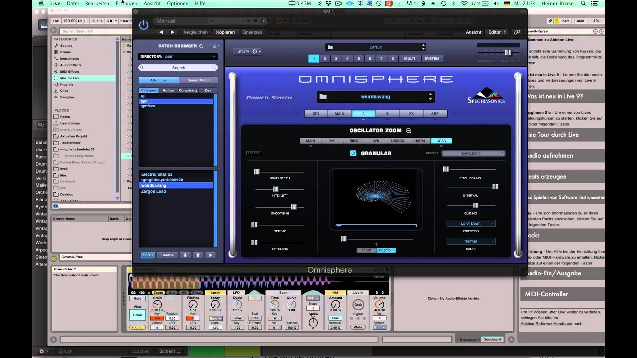The image size is (637, 358).
Task: Toggle granular mode to POSITION
Action: point(386,250)
